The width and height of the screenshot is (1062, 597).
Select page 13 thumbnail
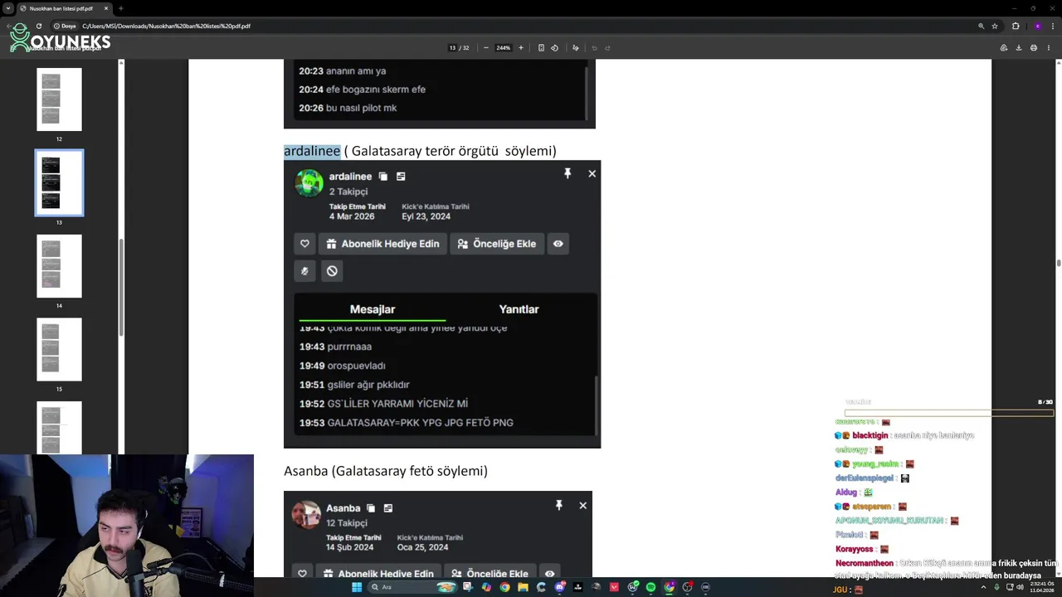[59, 182]
